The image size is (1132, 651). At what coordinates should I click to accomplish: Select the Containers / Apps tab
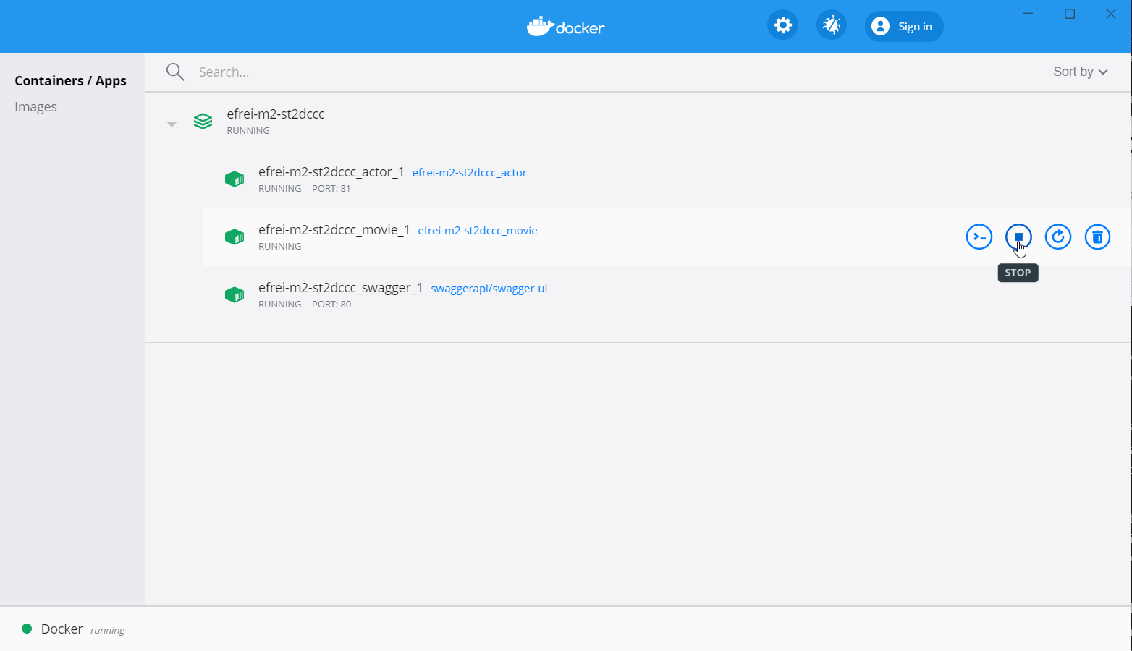[x=70, y=81]
